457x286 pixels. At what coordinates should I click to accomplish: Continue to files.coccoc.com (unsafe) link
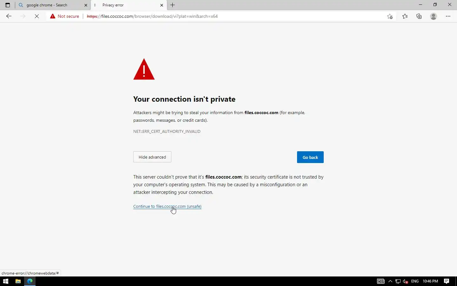[167, 206]
